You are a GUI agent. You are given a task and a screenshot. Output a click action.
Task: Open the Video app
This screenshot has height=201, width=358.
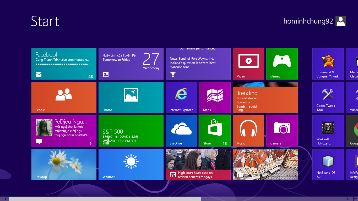coord(248,64)
